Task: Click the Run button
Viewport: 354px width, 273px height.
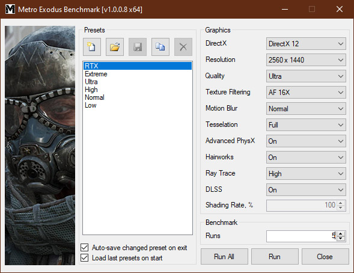Action: point(275,257)
